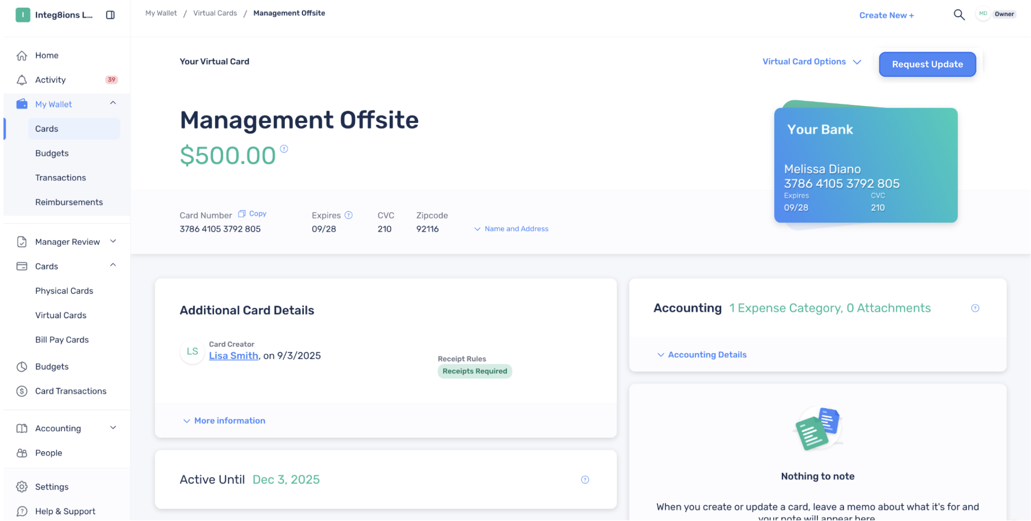
Task: Open the Virtual Card Options dropdown
Action: coord(812,62)
